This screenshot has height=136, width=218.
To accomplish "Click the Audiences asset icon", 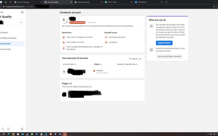I will (x=106, y=42).
